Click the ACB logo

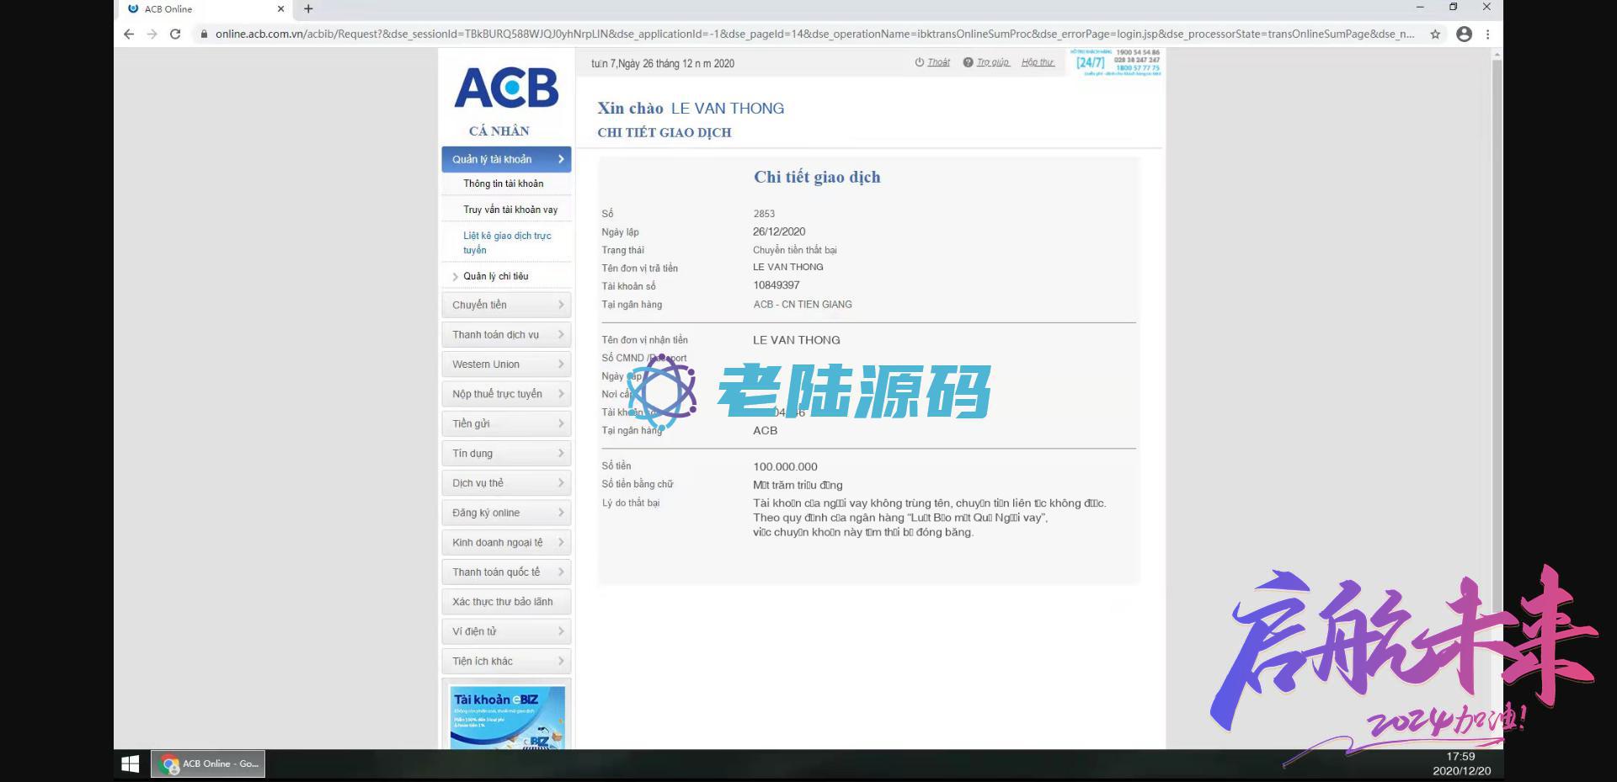[x=506, y=88]
